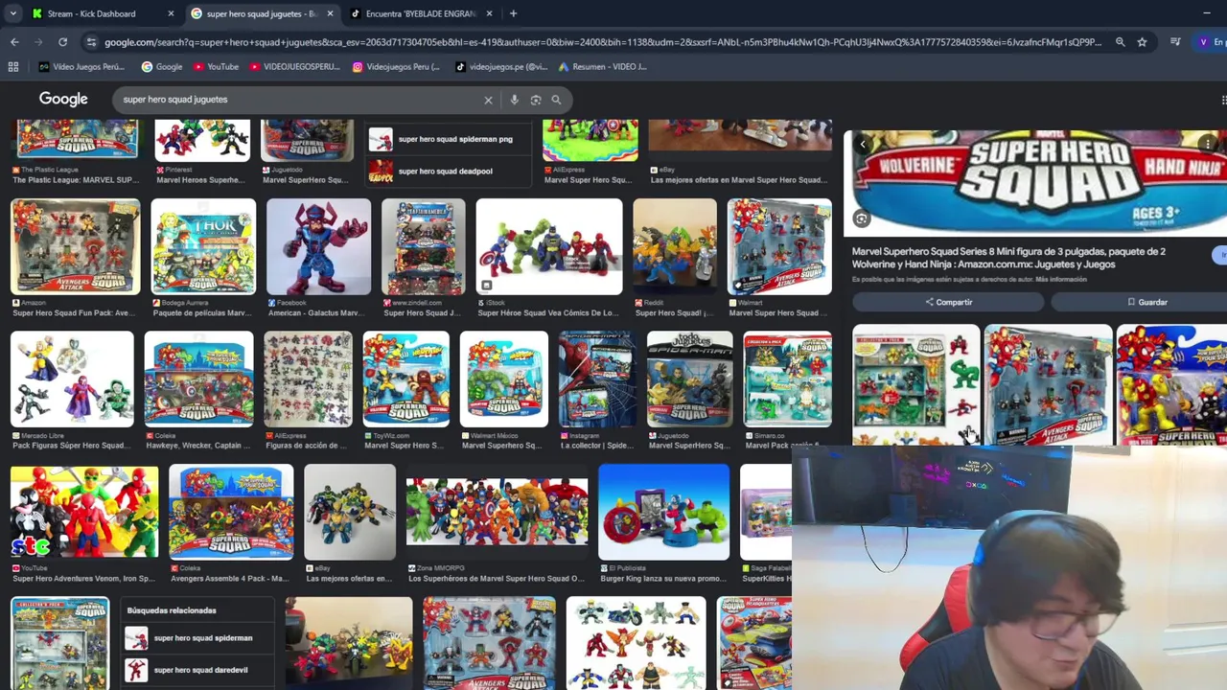The height and width of the screenshot is (690, 1227).
Task: Open the three-dot menu in preview panel
Action: [1210, 145]
